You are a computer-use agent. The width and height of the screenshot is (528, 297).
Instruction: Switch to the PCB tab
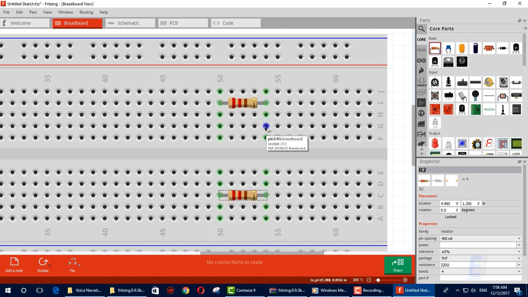click(183, 23)
